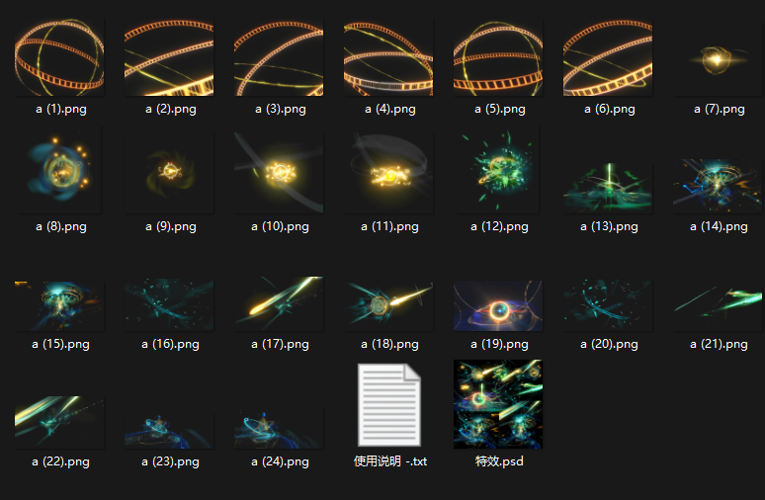Pick the a (17).png golden streak thumbnail

279,303
